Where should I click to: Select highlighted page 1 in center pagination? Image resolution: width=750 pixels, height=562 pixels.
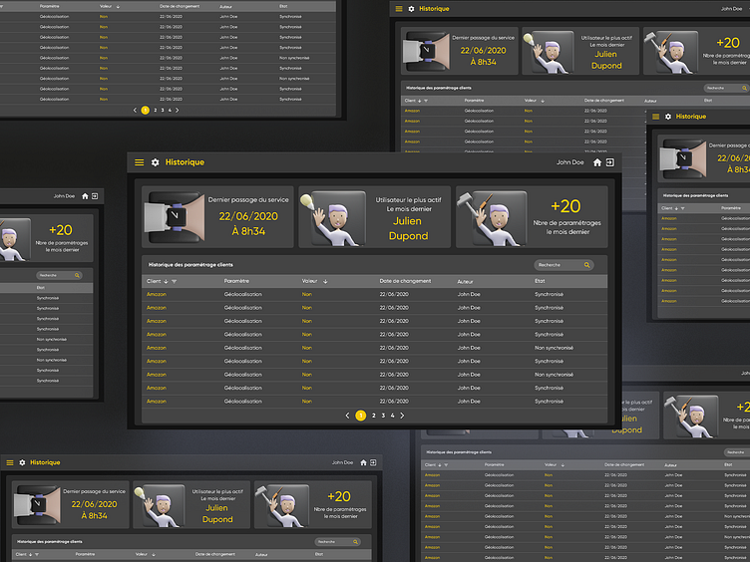pyautogui.click(x=360, y=416)
